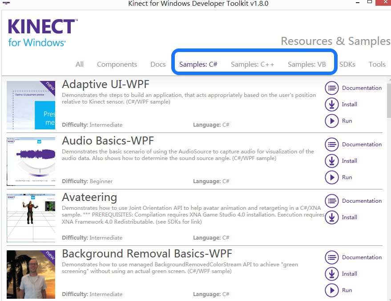Click the Avateering title

89,197
